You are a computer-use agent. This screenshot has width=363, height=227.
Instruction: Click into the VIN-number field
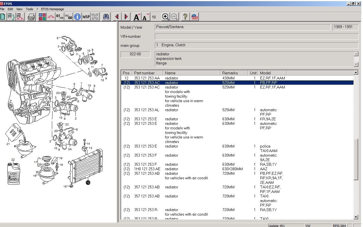point(256,36)
